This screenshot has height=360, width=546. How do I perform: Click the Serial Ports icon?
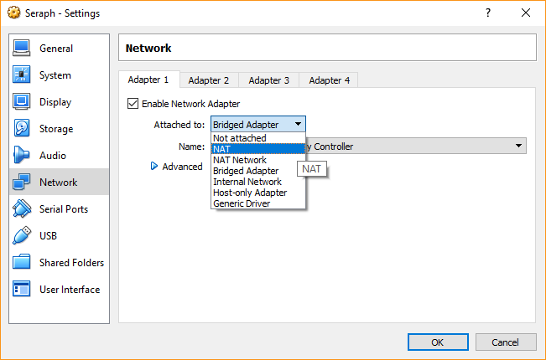pos(22,209)
